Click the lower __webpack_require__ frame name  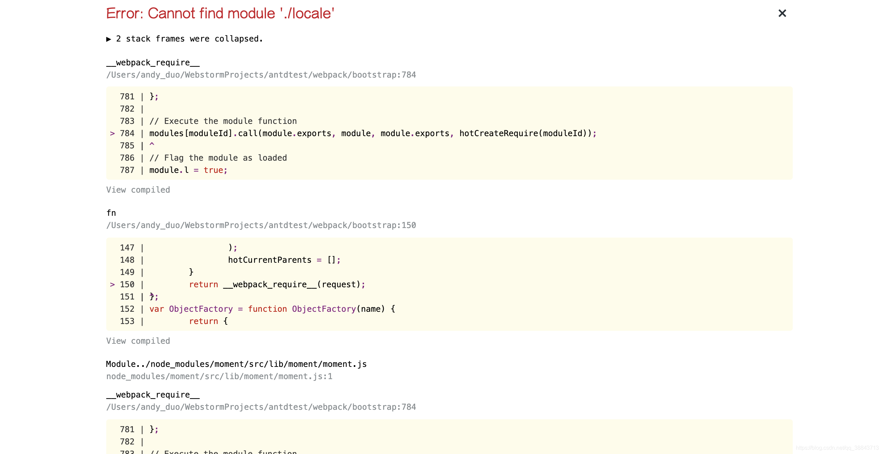click(153, 394)
